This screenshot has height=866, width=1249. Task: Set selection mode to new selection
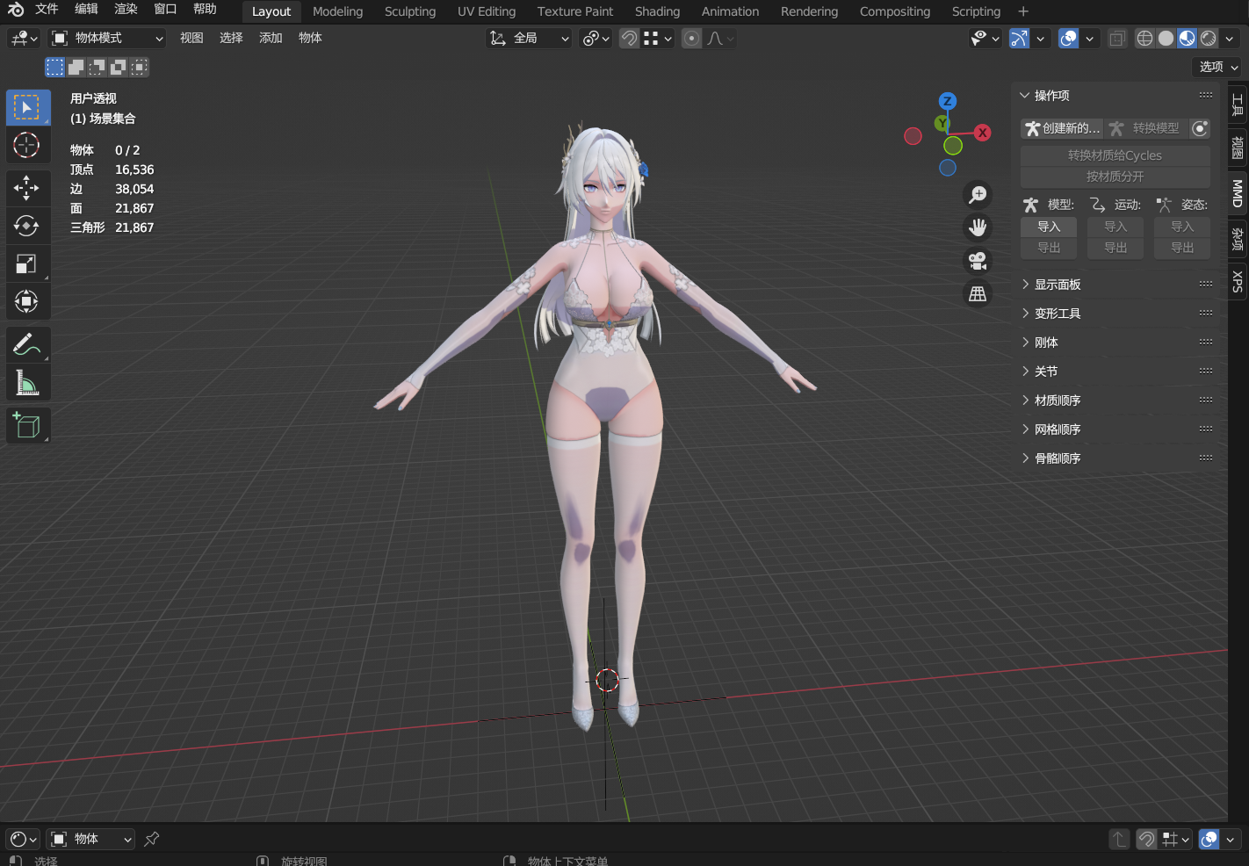pyautogui.click(x=55, y=67)
